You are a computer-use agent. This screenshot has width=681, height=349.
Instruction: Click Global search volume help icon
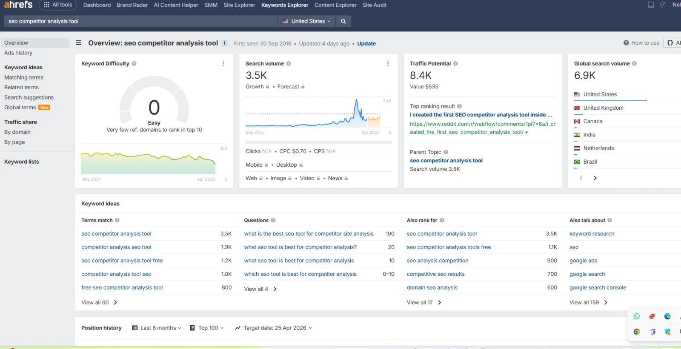tap(634, 63)
